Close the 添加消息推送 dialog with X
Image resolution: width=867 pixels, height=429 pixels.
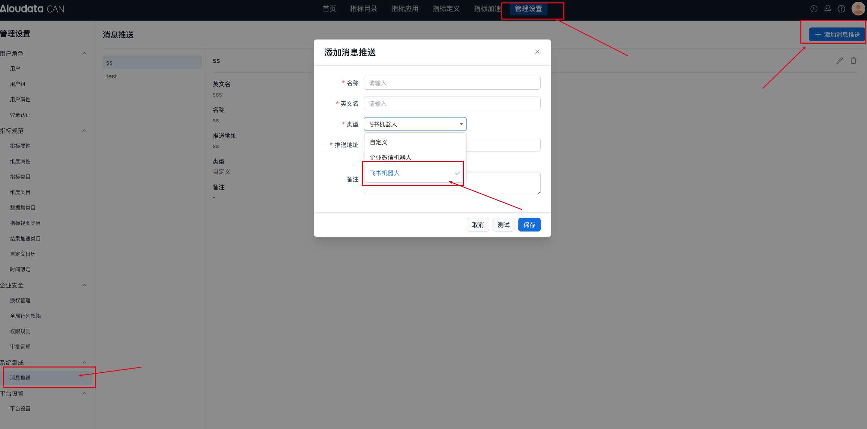coord(537,52)
